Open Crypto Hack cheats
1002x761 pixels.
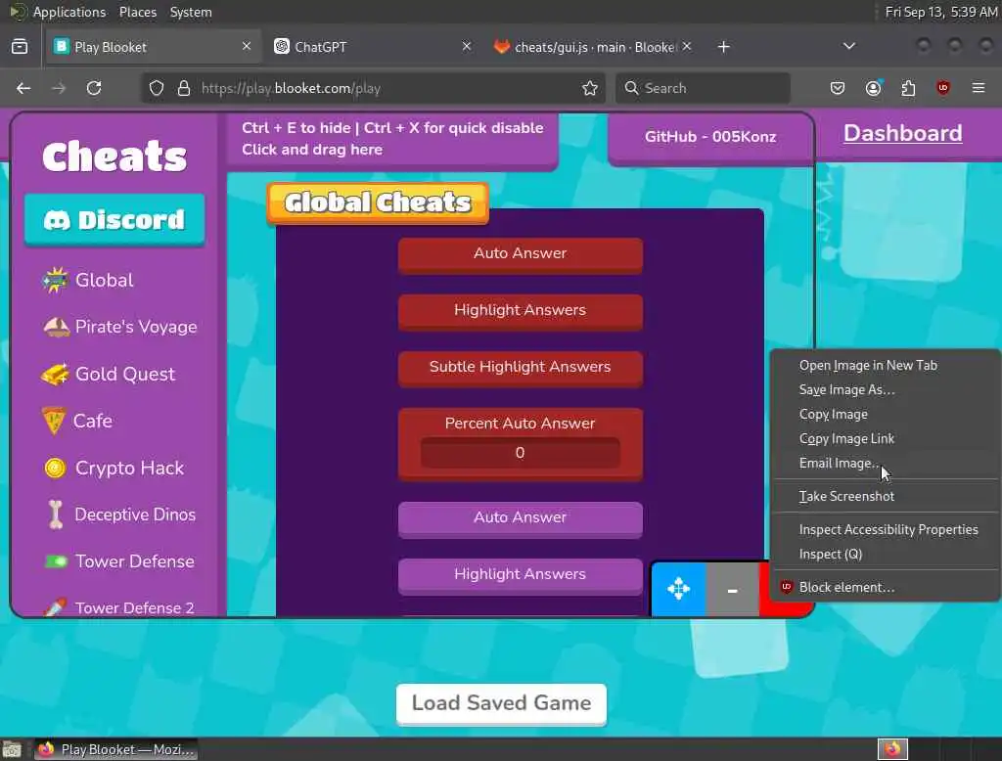114,468
